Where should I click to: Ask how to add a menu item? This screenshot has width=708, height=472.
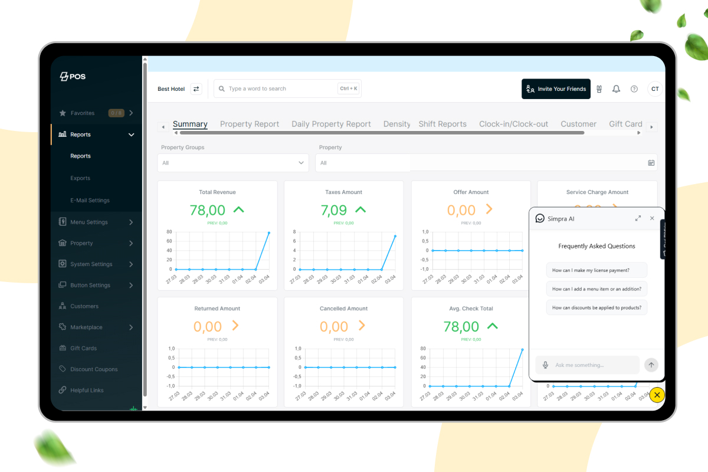tap(596, 289)
